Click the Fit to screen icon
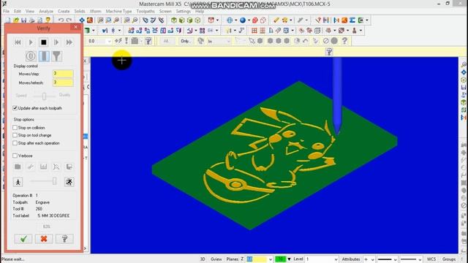 pos(82,20)
